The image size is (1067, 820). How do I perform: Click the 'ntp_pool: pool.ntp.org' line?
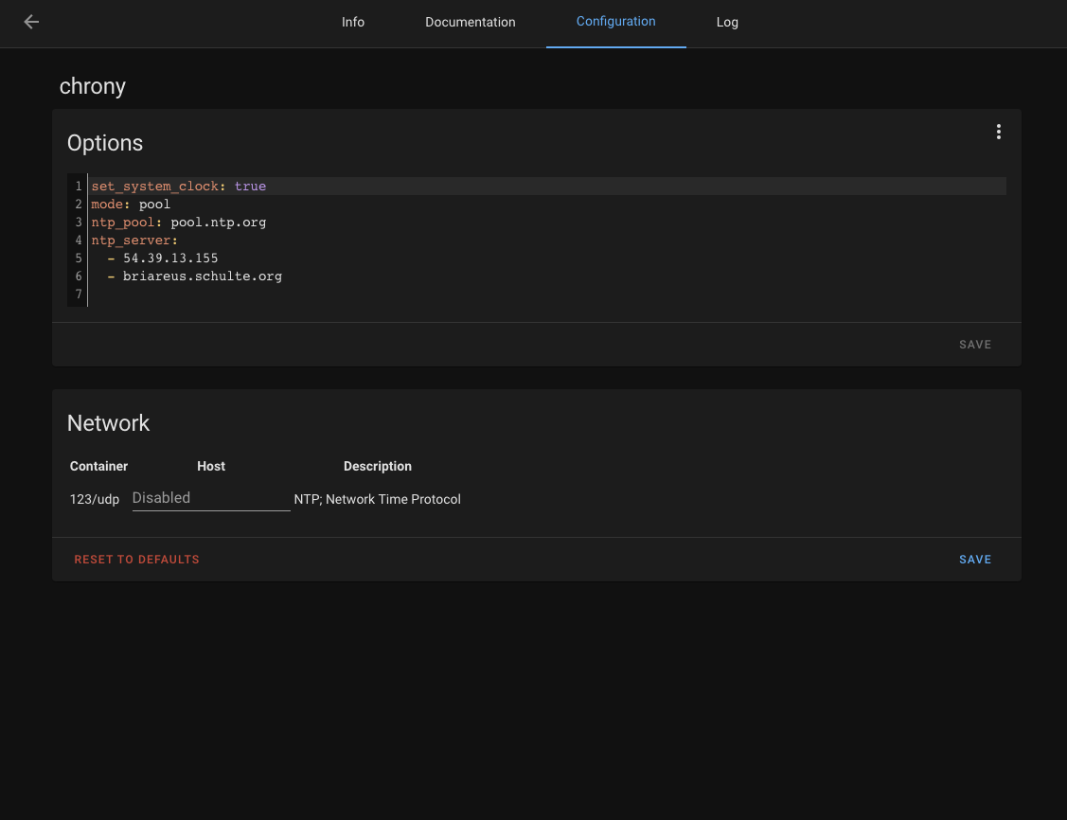coord(179,222)
